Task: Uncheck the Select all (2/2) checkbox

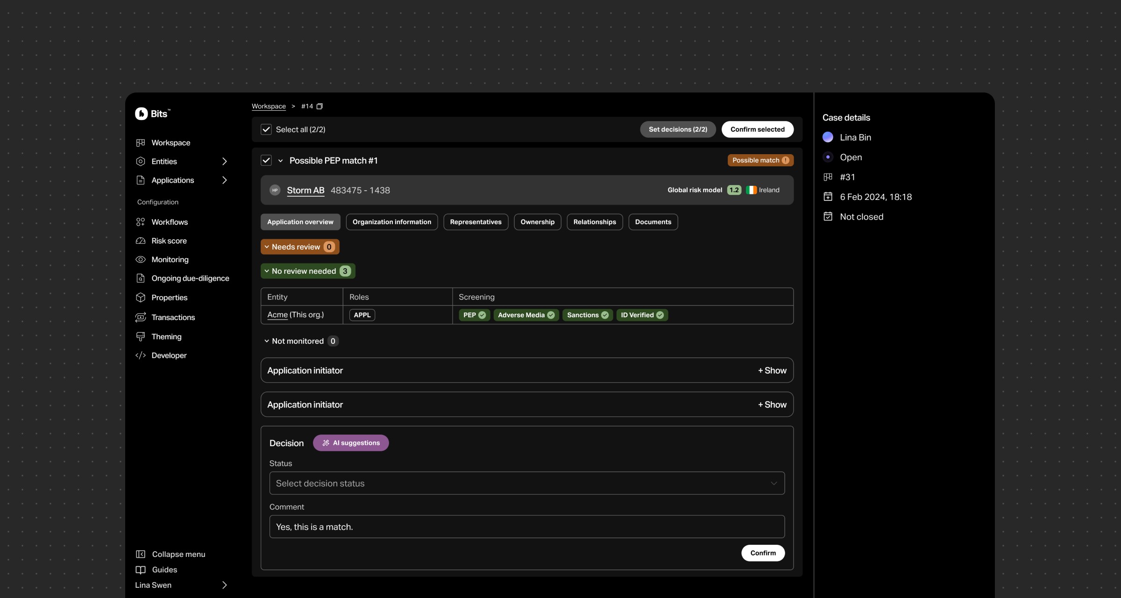Action: [266, 129]
